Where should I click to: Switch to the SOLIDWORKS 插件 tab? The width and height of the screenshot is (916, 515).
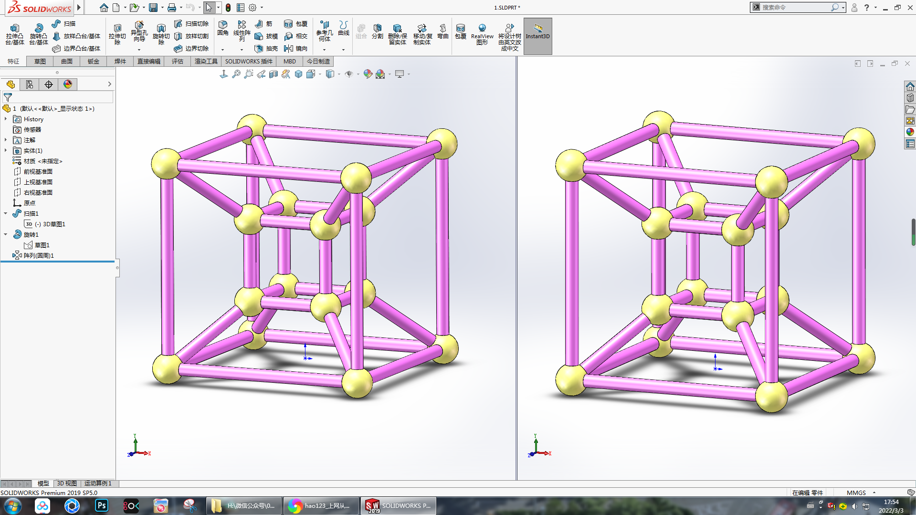click(249, 61)
